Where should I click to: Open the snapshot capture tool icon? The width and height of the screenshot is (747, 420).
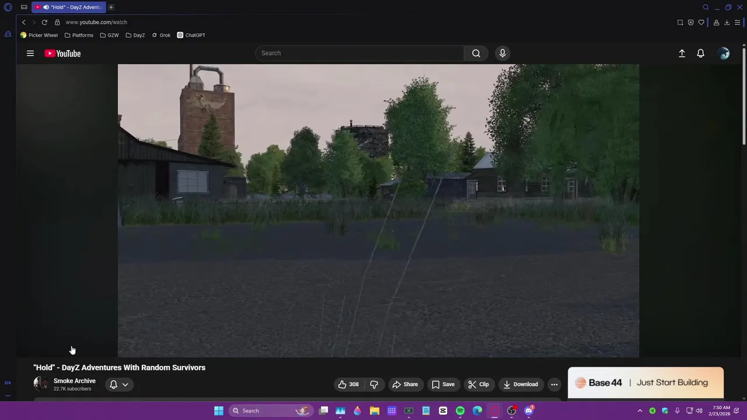(680, 22)
